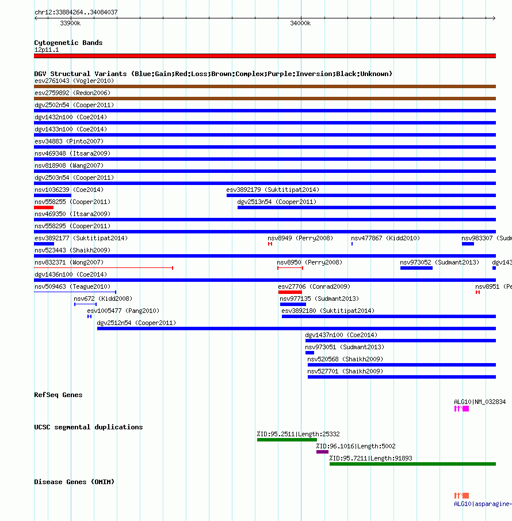Click nsv8950 (Perry2008) variant label
Screen dimensions: 512x521
310,262
